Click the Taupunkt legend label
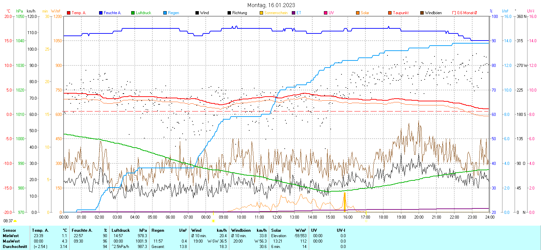The height and width of the screenshot is (250, 541). [x=401, y=13]
